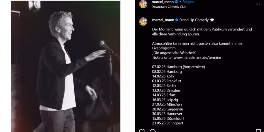Select the 23.05.25 St. Ingbert tour date
The width and height of the screenshot is (264, 132).
point(168,123)
